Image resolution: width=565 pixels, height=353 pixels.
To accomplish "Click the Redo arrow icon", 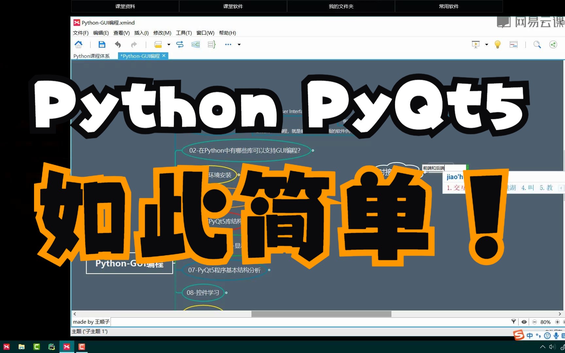I will tap(134, 44).
